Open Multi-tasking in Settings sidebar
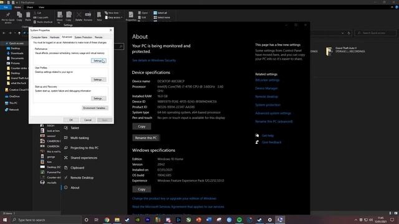Image resolution: width=399 pixels, height=224 pixels. pos(77,138)
